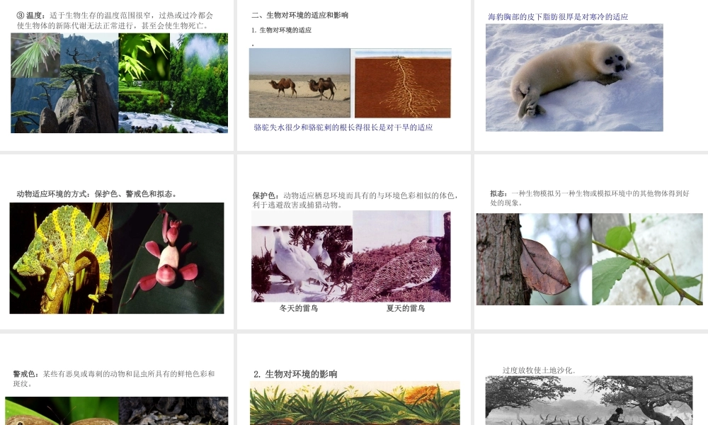Click the pine and forest landscape collage

[x=119, y=83]
